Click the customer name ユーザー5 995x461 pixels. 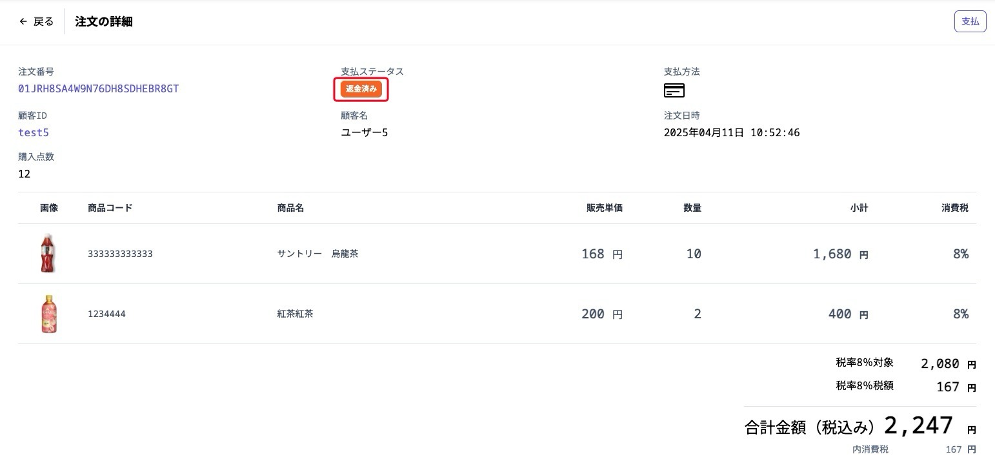click(364, 133)
